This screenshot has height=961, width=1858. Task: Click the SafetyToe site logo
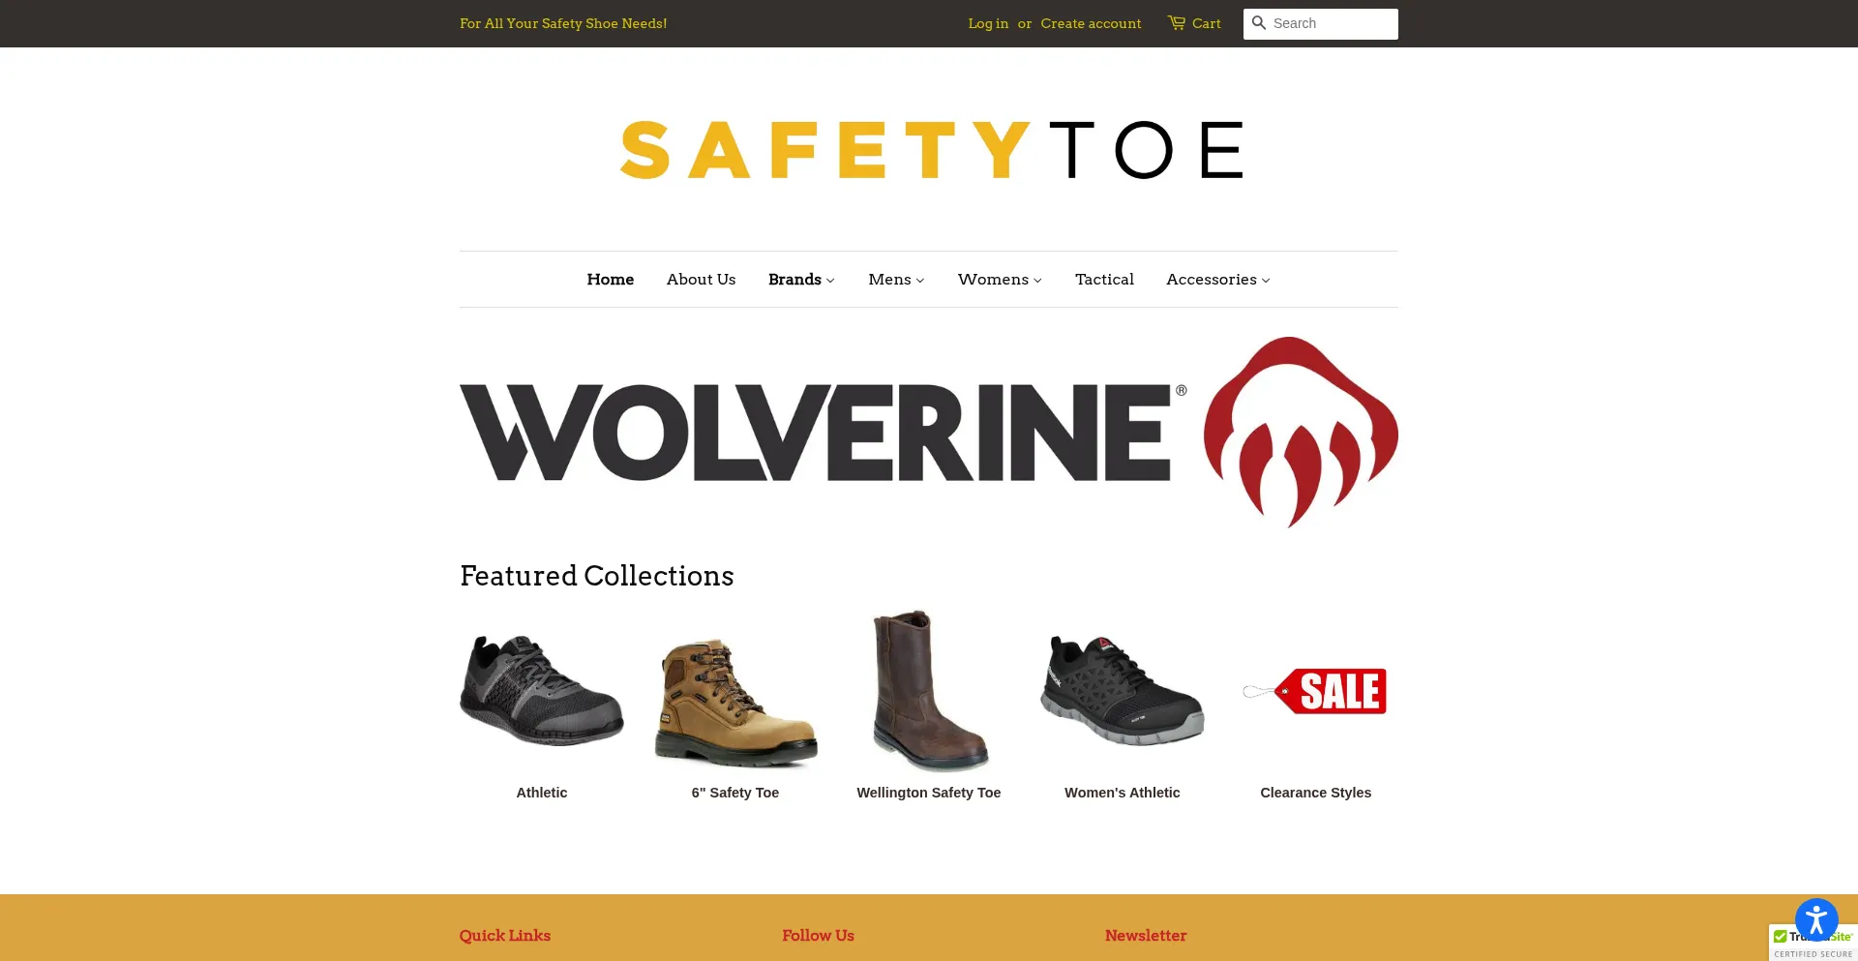click(x=931, y=150)
